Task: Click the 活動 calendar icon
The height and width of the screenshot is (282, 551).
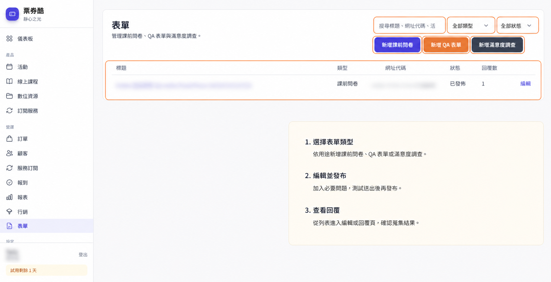Action: [9, 67]
